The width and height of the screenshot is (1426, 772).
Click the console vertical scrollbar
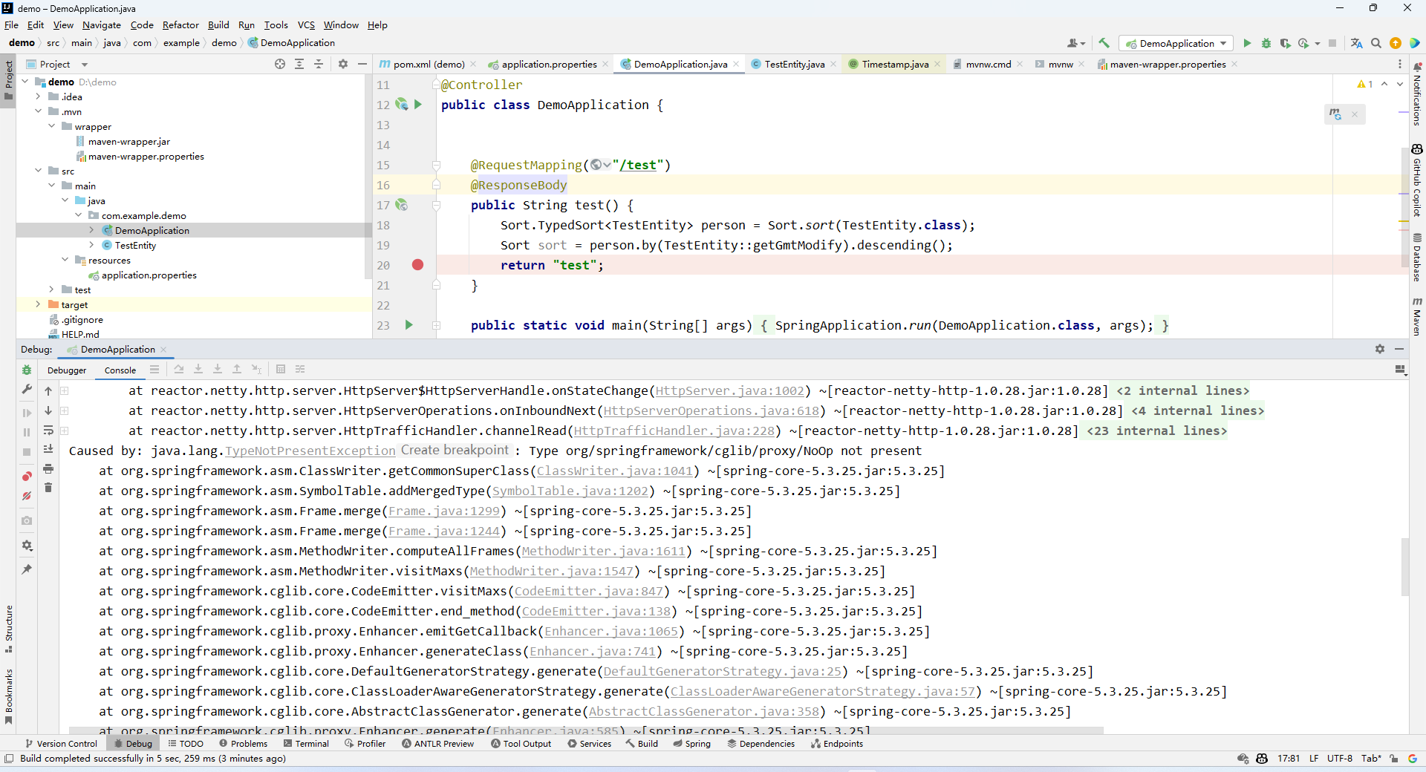click(1404, 566)
